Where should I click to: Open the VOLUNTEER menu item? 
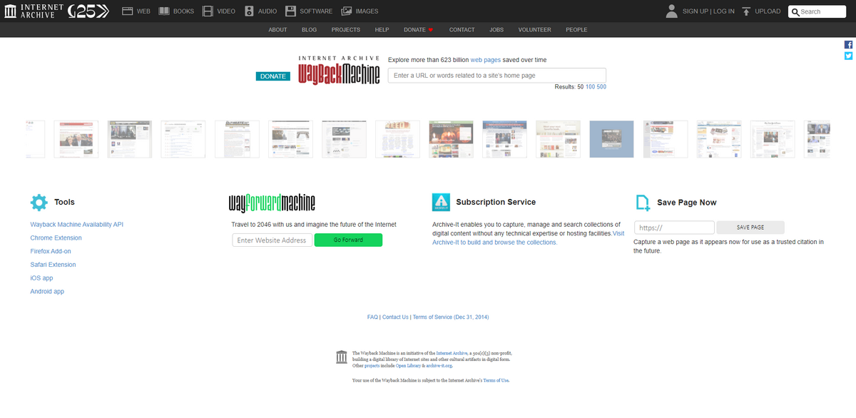[x=534, y=29]
